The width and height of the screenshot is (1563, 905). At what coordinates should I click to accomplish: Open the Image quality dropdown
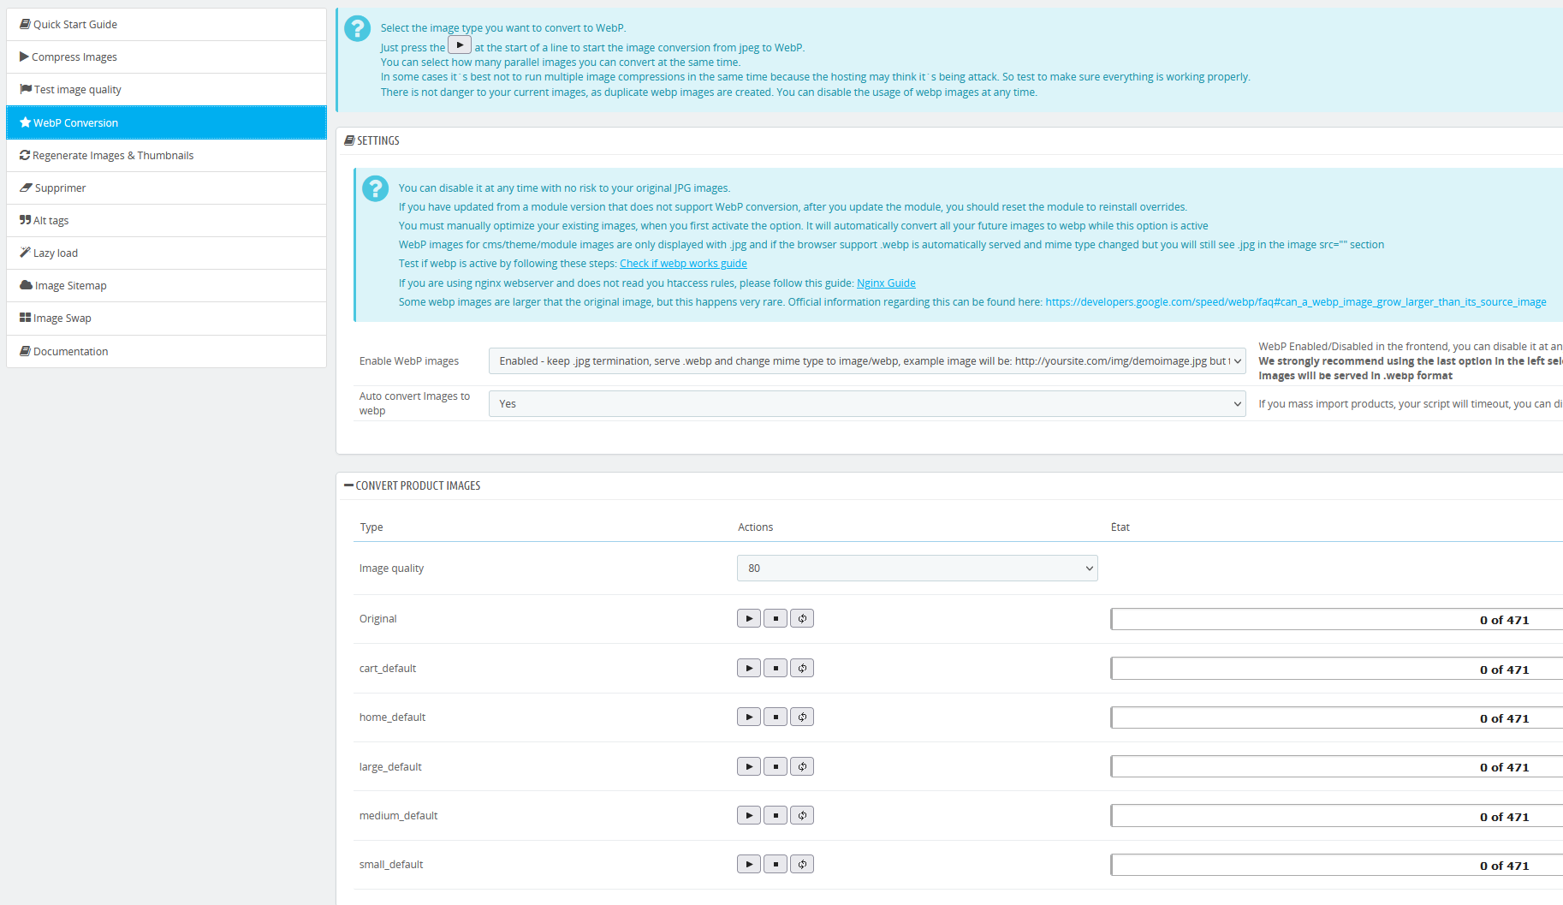[x=918, y=569]
